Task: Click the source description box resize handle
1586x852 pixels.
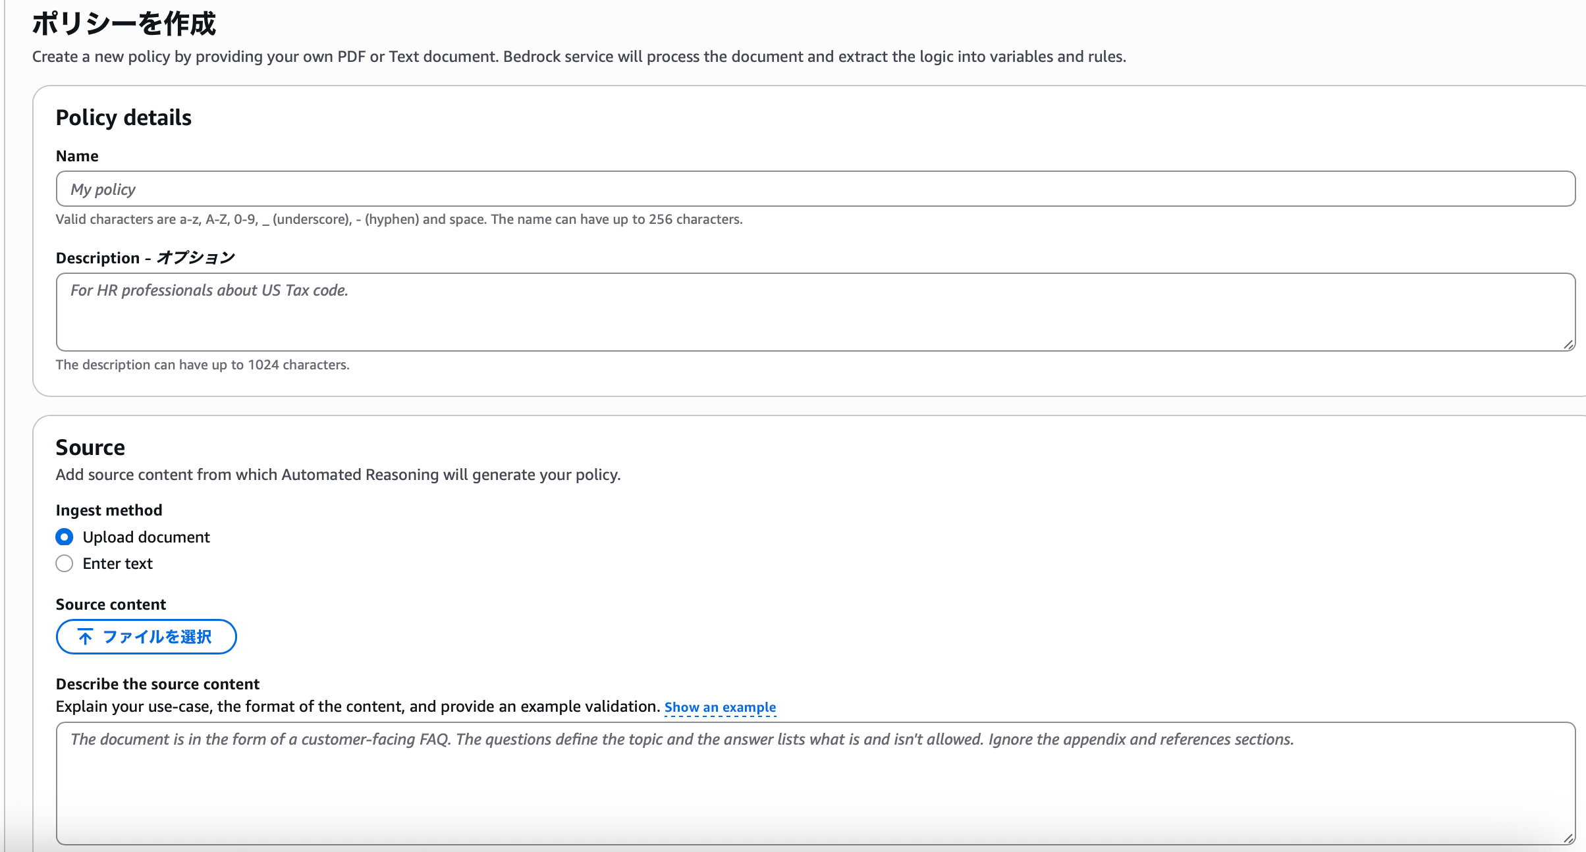Action: [1568, 838]
